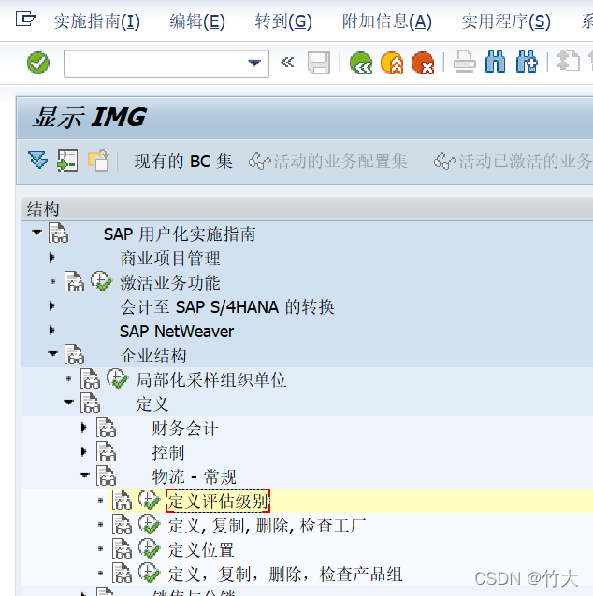Viewport: 593px width, 596px height.
Task: Click the Find binoculars icon
Action: [x=496, y=62]
